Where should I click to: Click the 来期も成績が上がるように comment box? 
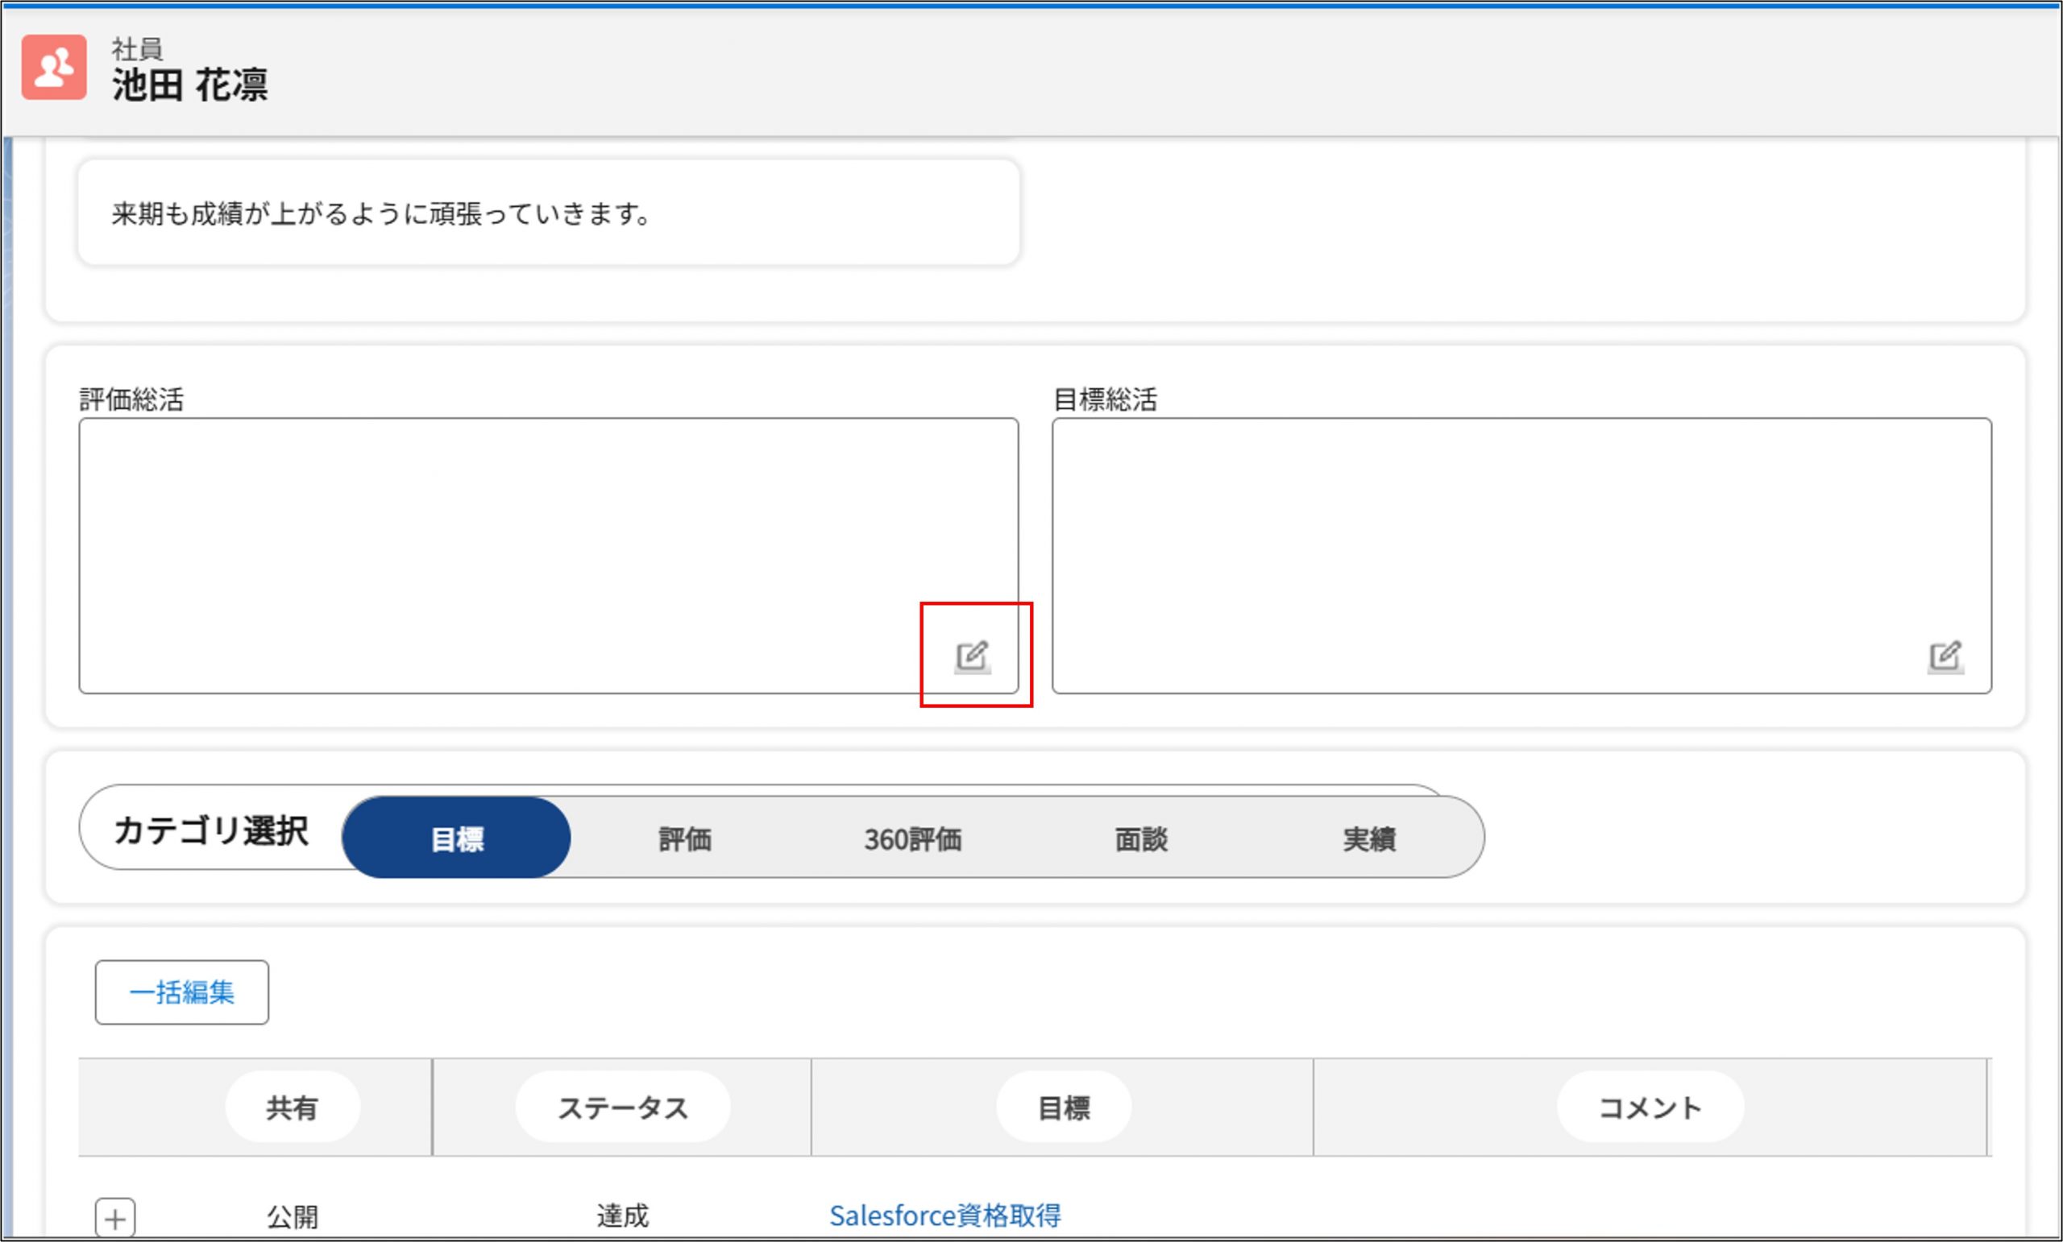pyautogui.click(x=549, y=214)
